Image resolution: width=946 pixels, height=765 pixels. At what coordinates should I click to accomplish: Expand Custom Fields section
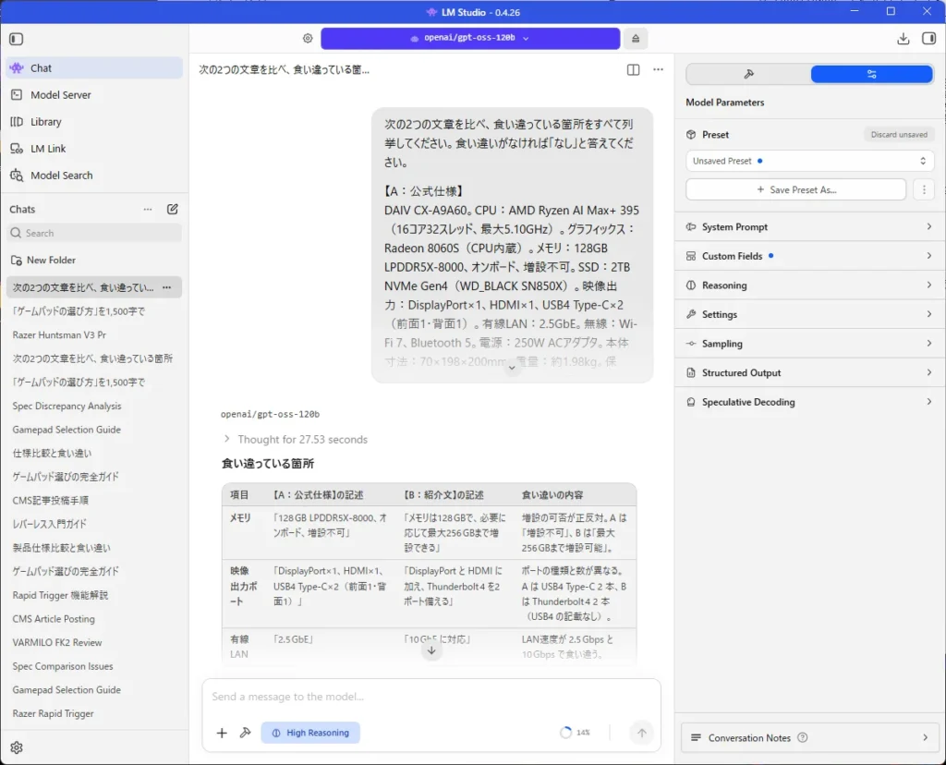point(809,256)
